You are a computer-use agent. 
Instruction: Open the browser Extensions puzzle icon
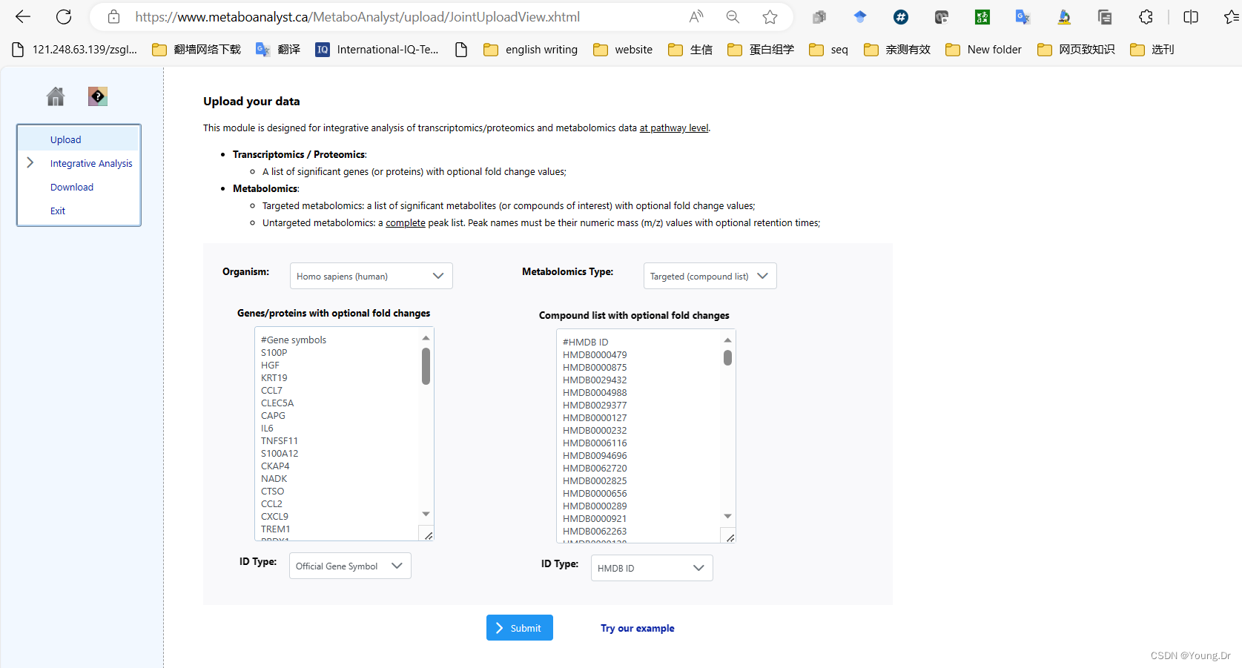[x=1146, y=16]
